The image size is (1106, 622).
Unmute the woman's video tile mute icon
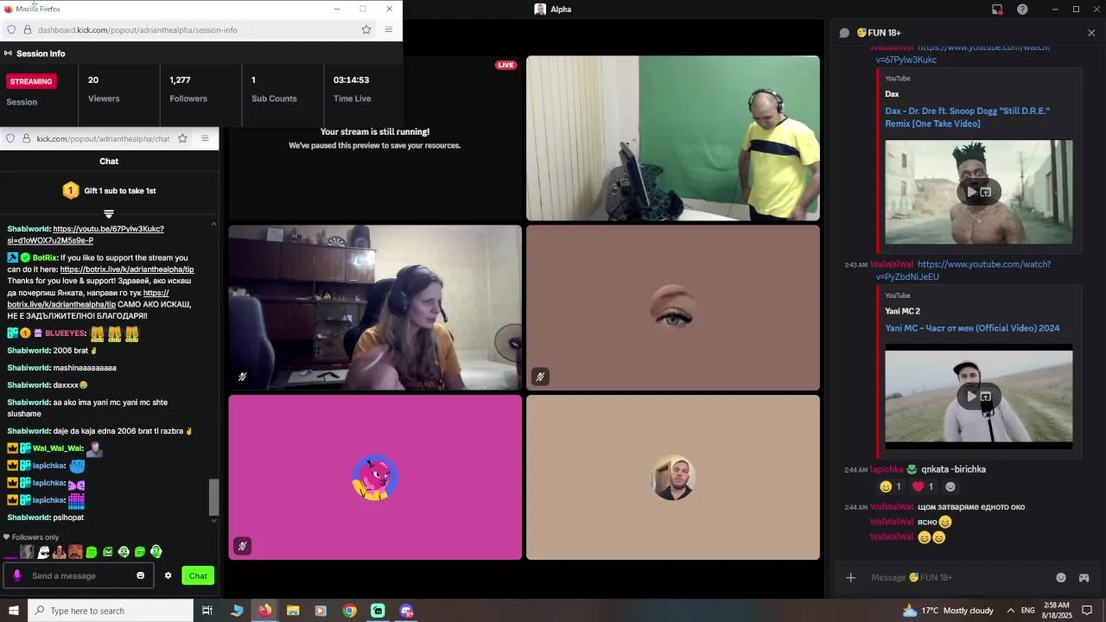(x=242, y=377)
